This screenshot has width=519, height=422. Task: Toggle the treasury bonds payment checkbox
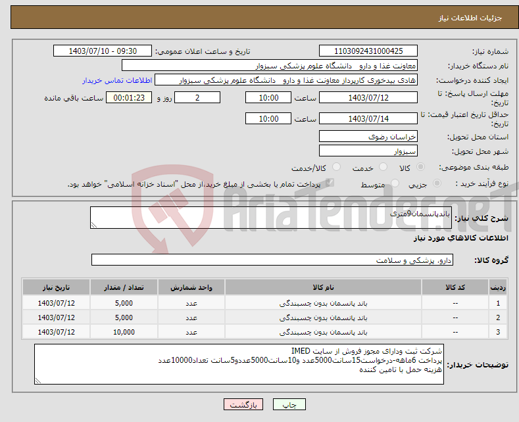(330, 183)
